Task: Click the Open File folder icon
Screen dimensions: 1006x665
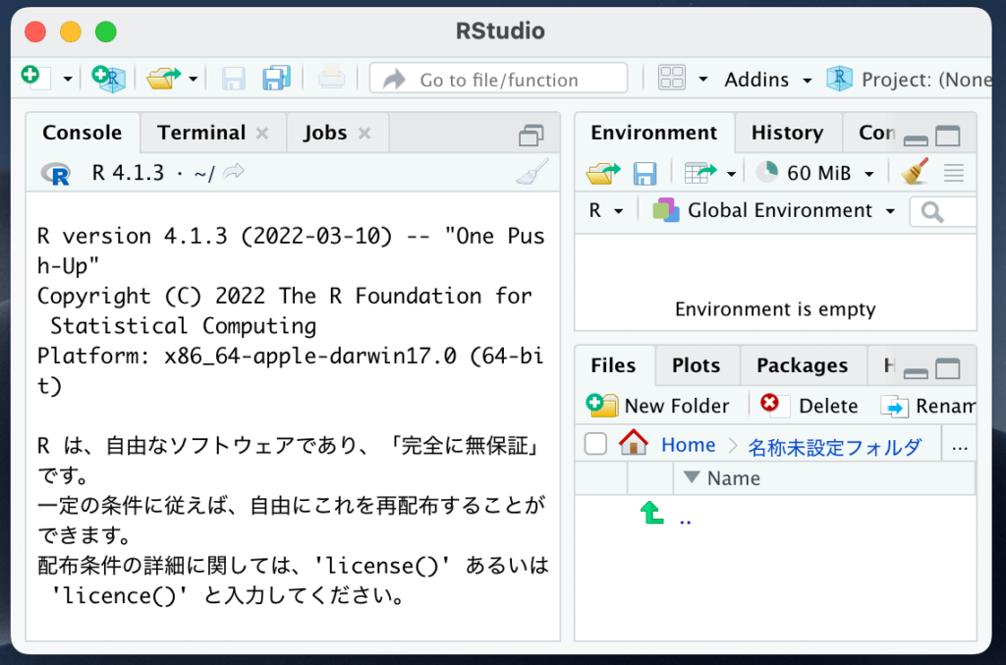Action: tap(164, 79)
